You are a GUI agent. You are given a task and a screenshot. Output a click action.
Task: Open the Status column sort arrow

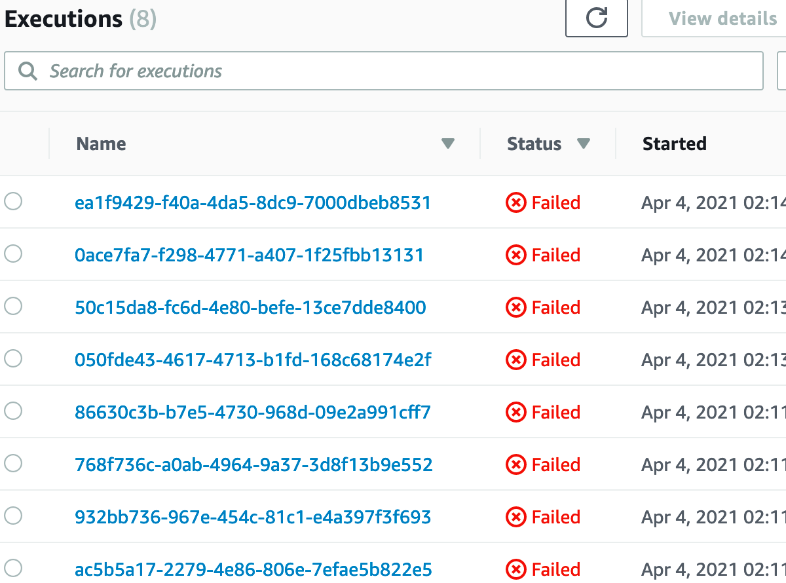pyautogui.click(x=583, y=144)
